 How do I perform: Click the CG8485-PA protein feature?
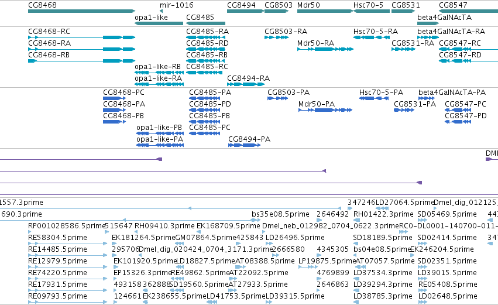click(x=205, y=98)
